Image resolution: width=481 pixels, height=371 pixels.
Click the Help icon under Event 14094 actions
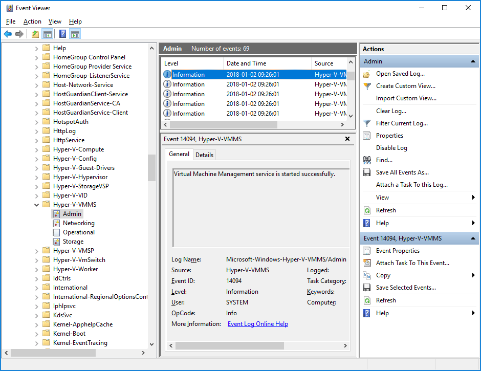366,313
